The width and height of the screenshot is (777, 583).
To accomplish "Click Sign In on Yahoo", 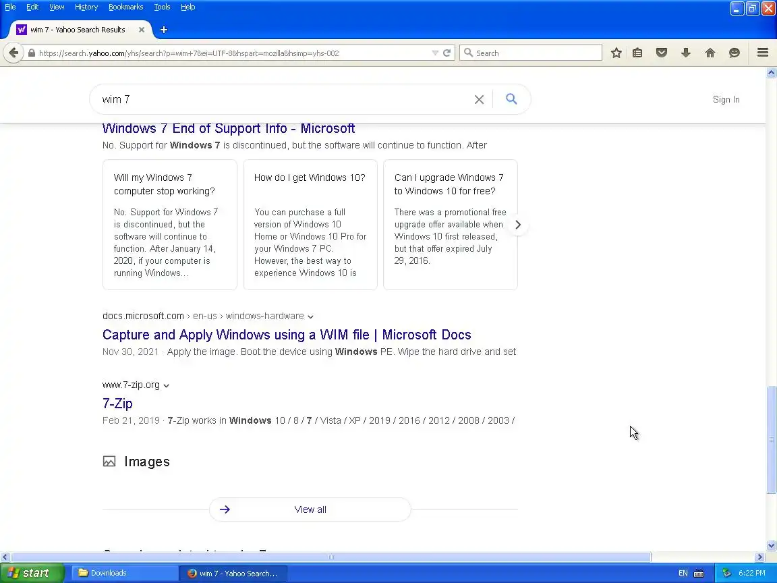I will tap(726, 100).
